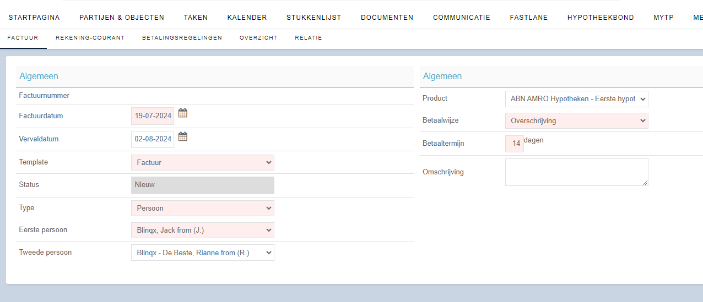Click into the Omschrijving text area
703x302 pixels.
tap(577, 172)
